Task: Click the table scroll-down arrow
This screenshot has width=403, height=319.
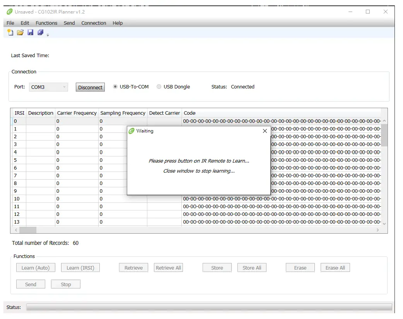Action: click(x=384, y=224)
